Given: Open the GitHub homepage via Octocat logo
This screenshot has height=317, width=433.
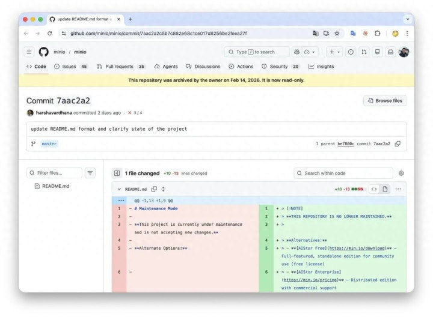Looking at the screenshot, I should tap(43, 52).
